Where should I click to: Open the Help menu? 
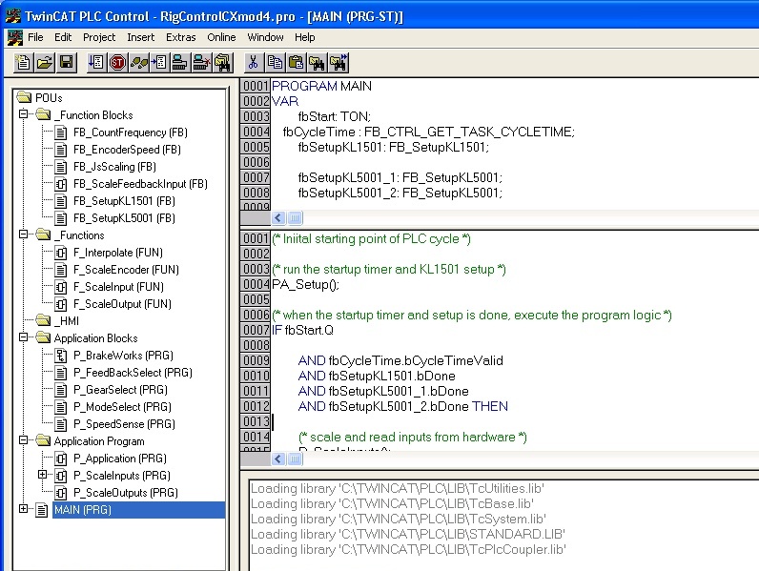pyautogui.click(x=304, y=37)
